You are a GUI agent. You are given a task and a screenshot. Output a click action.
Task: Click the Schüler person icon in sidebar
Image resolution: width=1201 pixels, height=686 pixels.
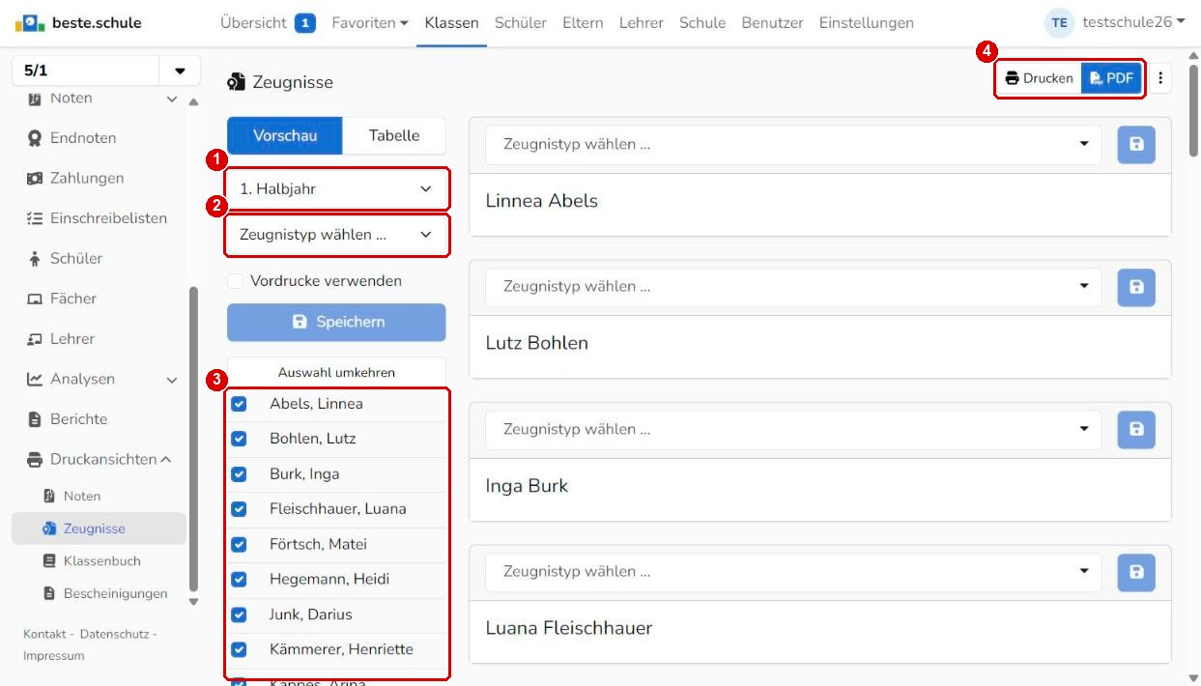[35, 259]
